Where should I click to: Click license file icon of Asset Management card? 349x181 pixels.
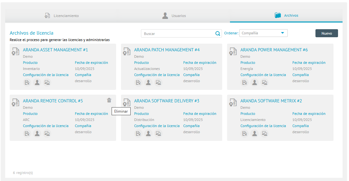tap(15, 52)
